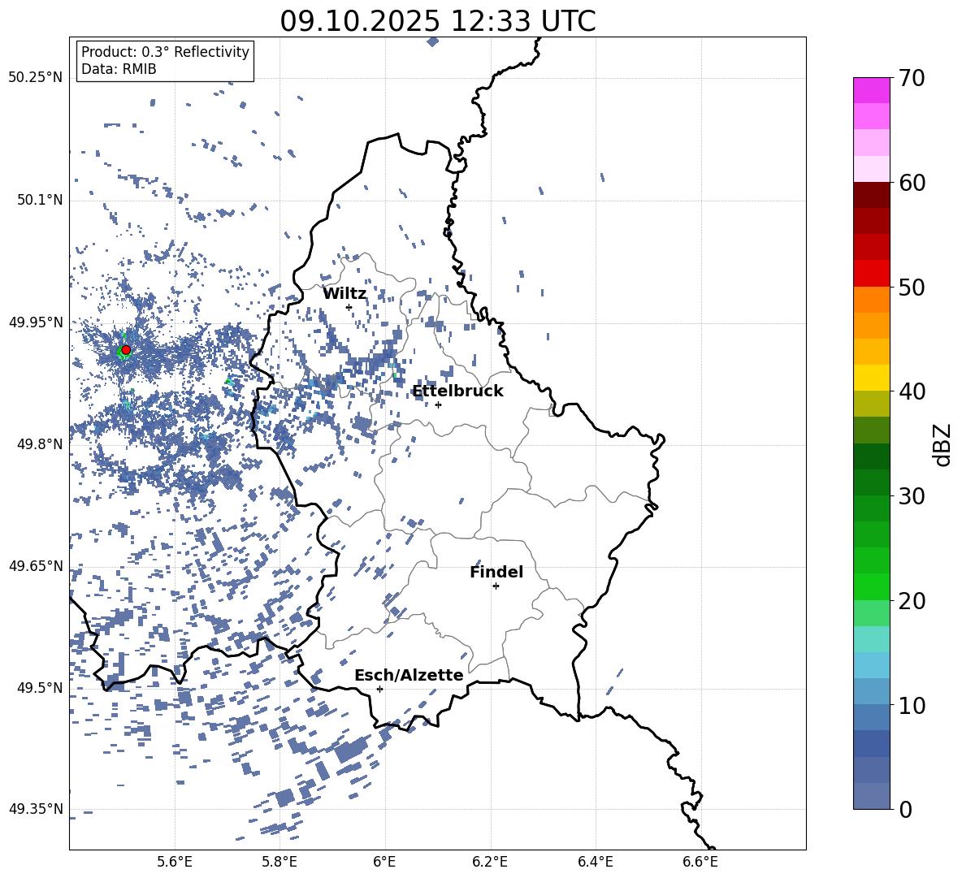Click the Wiltz city label
Screen dimensions: 962x878
[344, 294]
